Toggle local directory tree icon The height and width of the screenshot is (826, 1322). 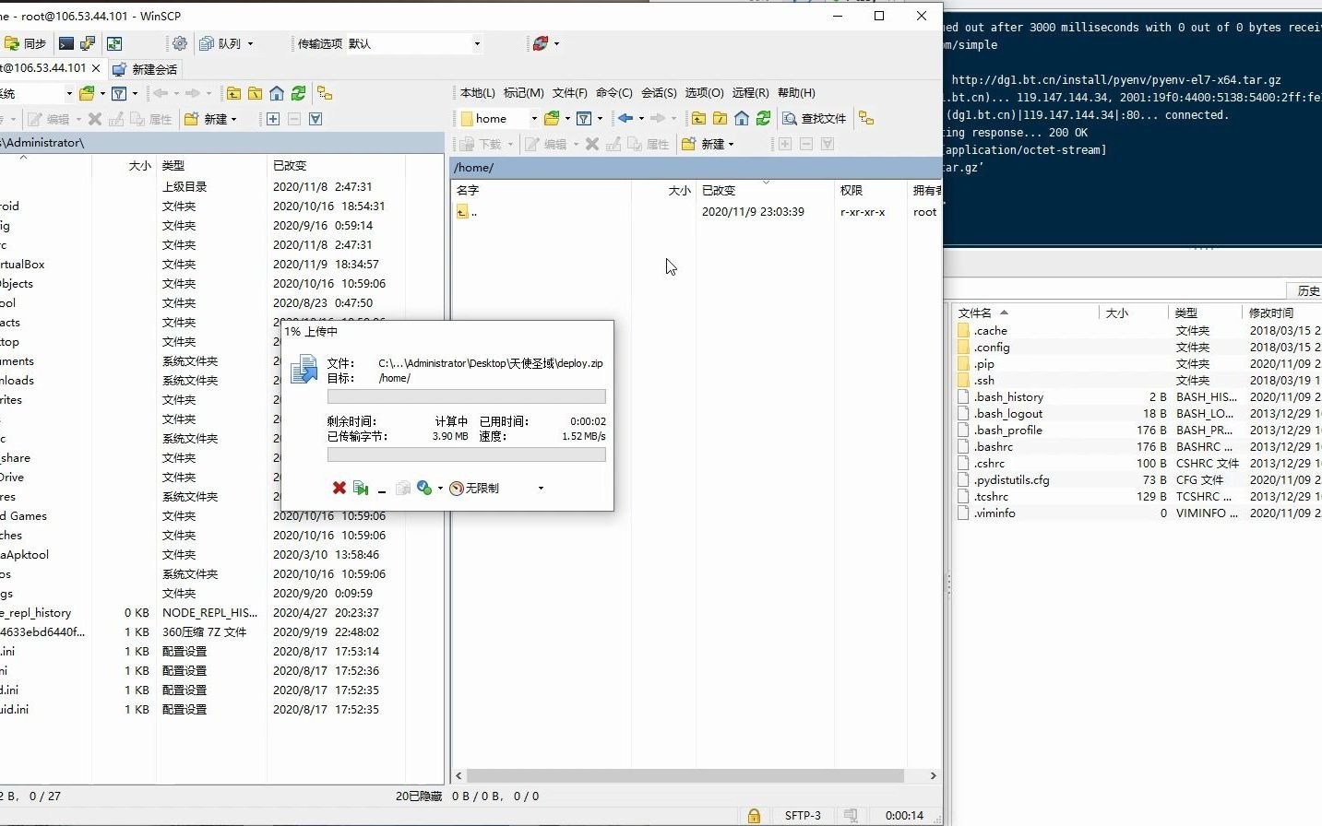325,93
